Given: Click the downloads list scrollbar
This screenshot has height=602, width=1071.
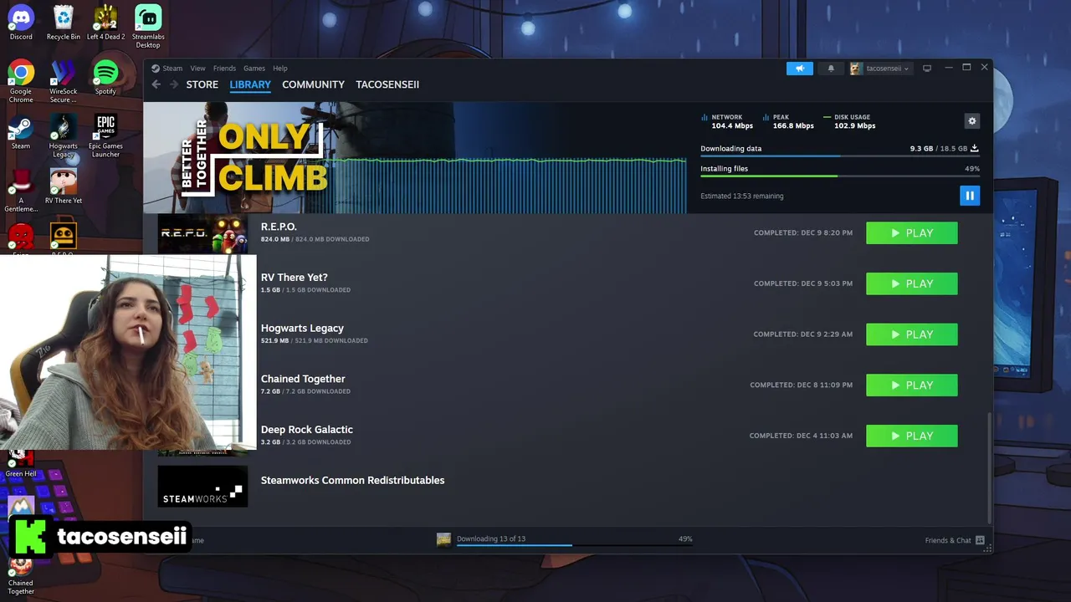Looking at the screenshot, I should pyautogui.click(x=989, y=467).
